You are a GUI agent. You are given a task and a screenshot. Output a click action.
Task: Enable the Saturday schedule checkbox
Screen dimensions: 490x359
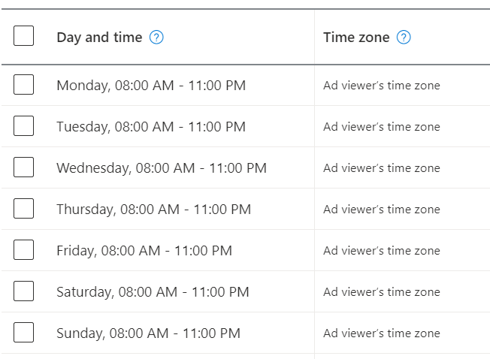coord(24,291)
